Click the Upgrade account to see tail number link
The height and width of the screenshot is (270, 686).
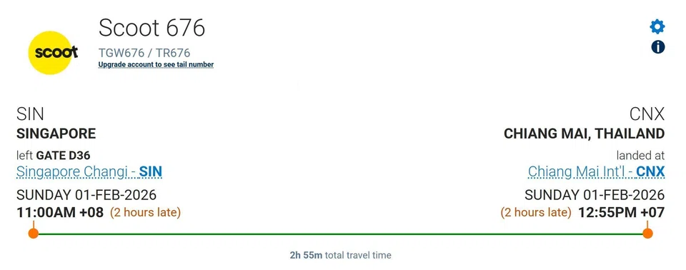156,65
